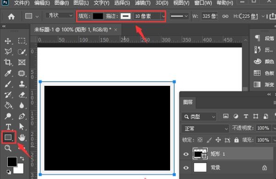Click the 填充 black color swatch
276x179 pixels.
pos(98,16)
